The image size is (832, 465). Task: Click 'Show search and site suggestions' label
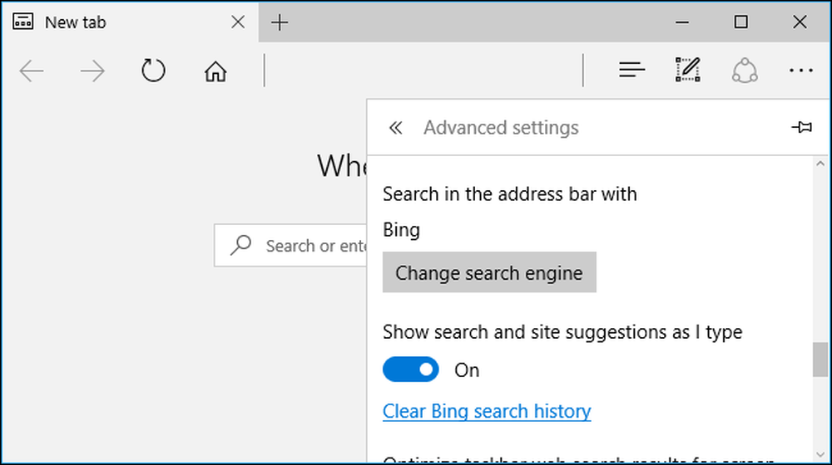pos(562,332)
